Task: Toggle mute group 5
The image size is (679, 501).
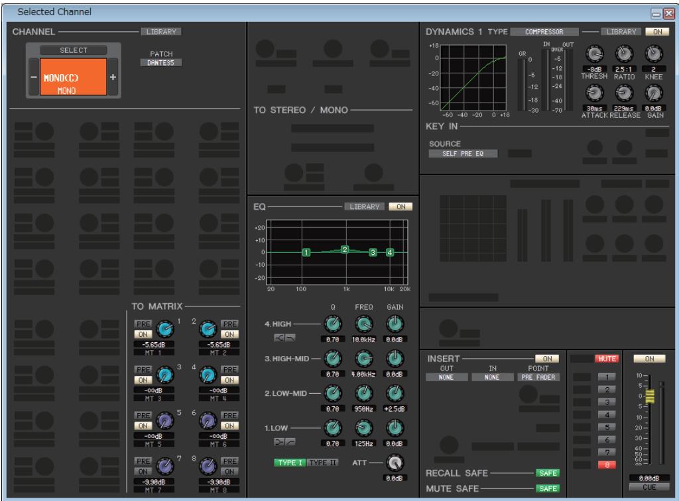Action: point(607,427)
